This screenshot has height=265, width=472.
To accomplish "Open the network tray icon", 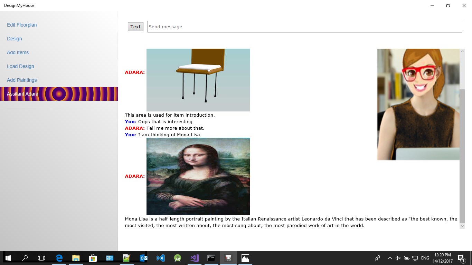I will 415,258.
